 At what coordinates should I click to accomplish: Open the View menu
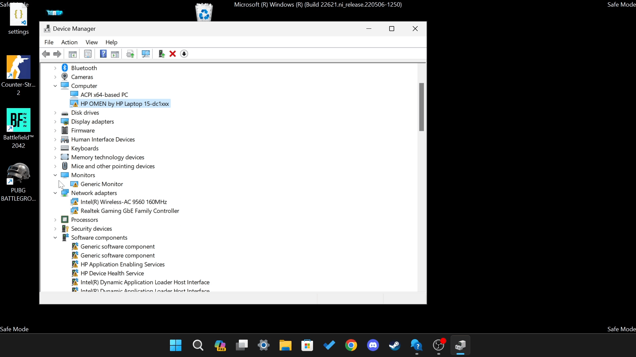point(91,42)
